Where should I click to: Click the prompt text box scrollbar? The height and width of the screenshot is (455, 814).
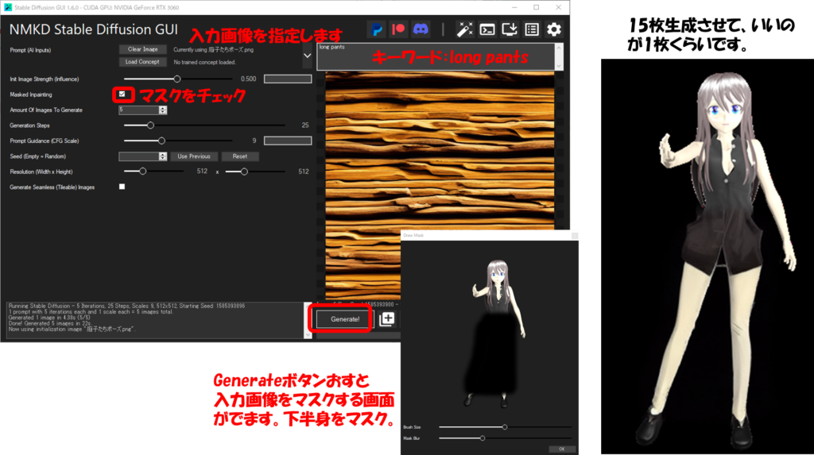pos(559,56)
